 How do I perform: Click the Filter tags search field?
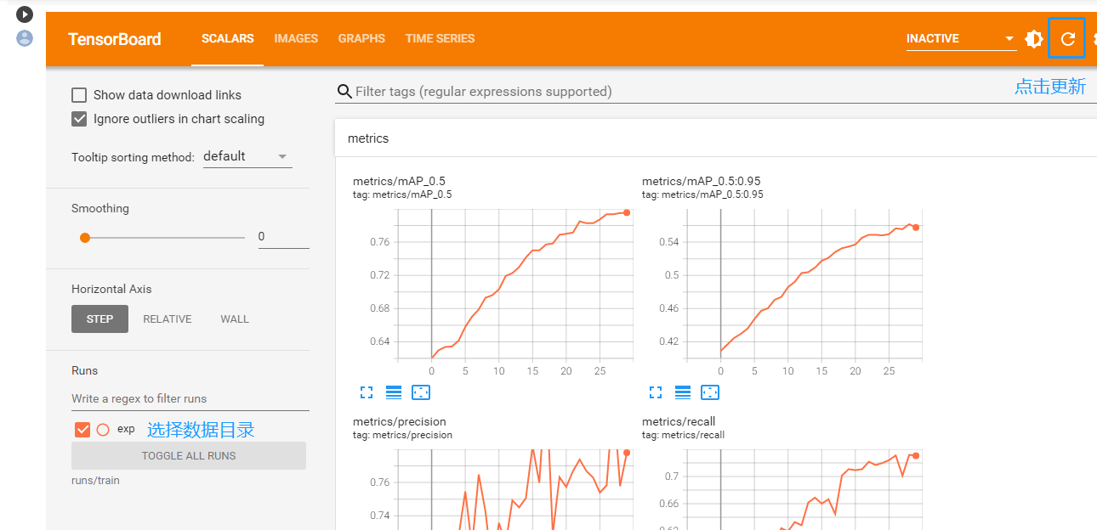point(714,92)
